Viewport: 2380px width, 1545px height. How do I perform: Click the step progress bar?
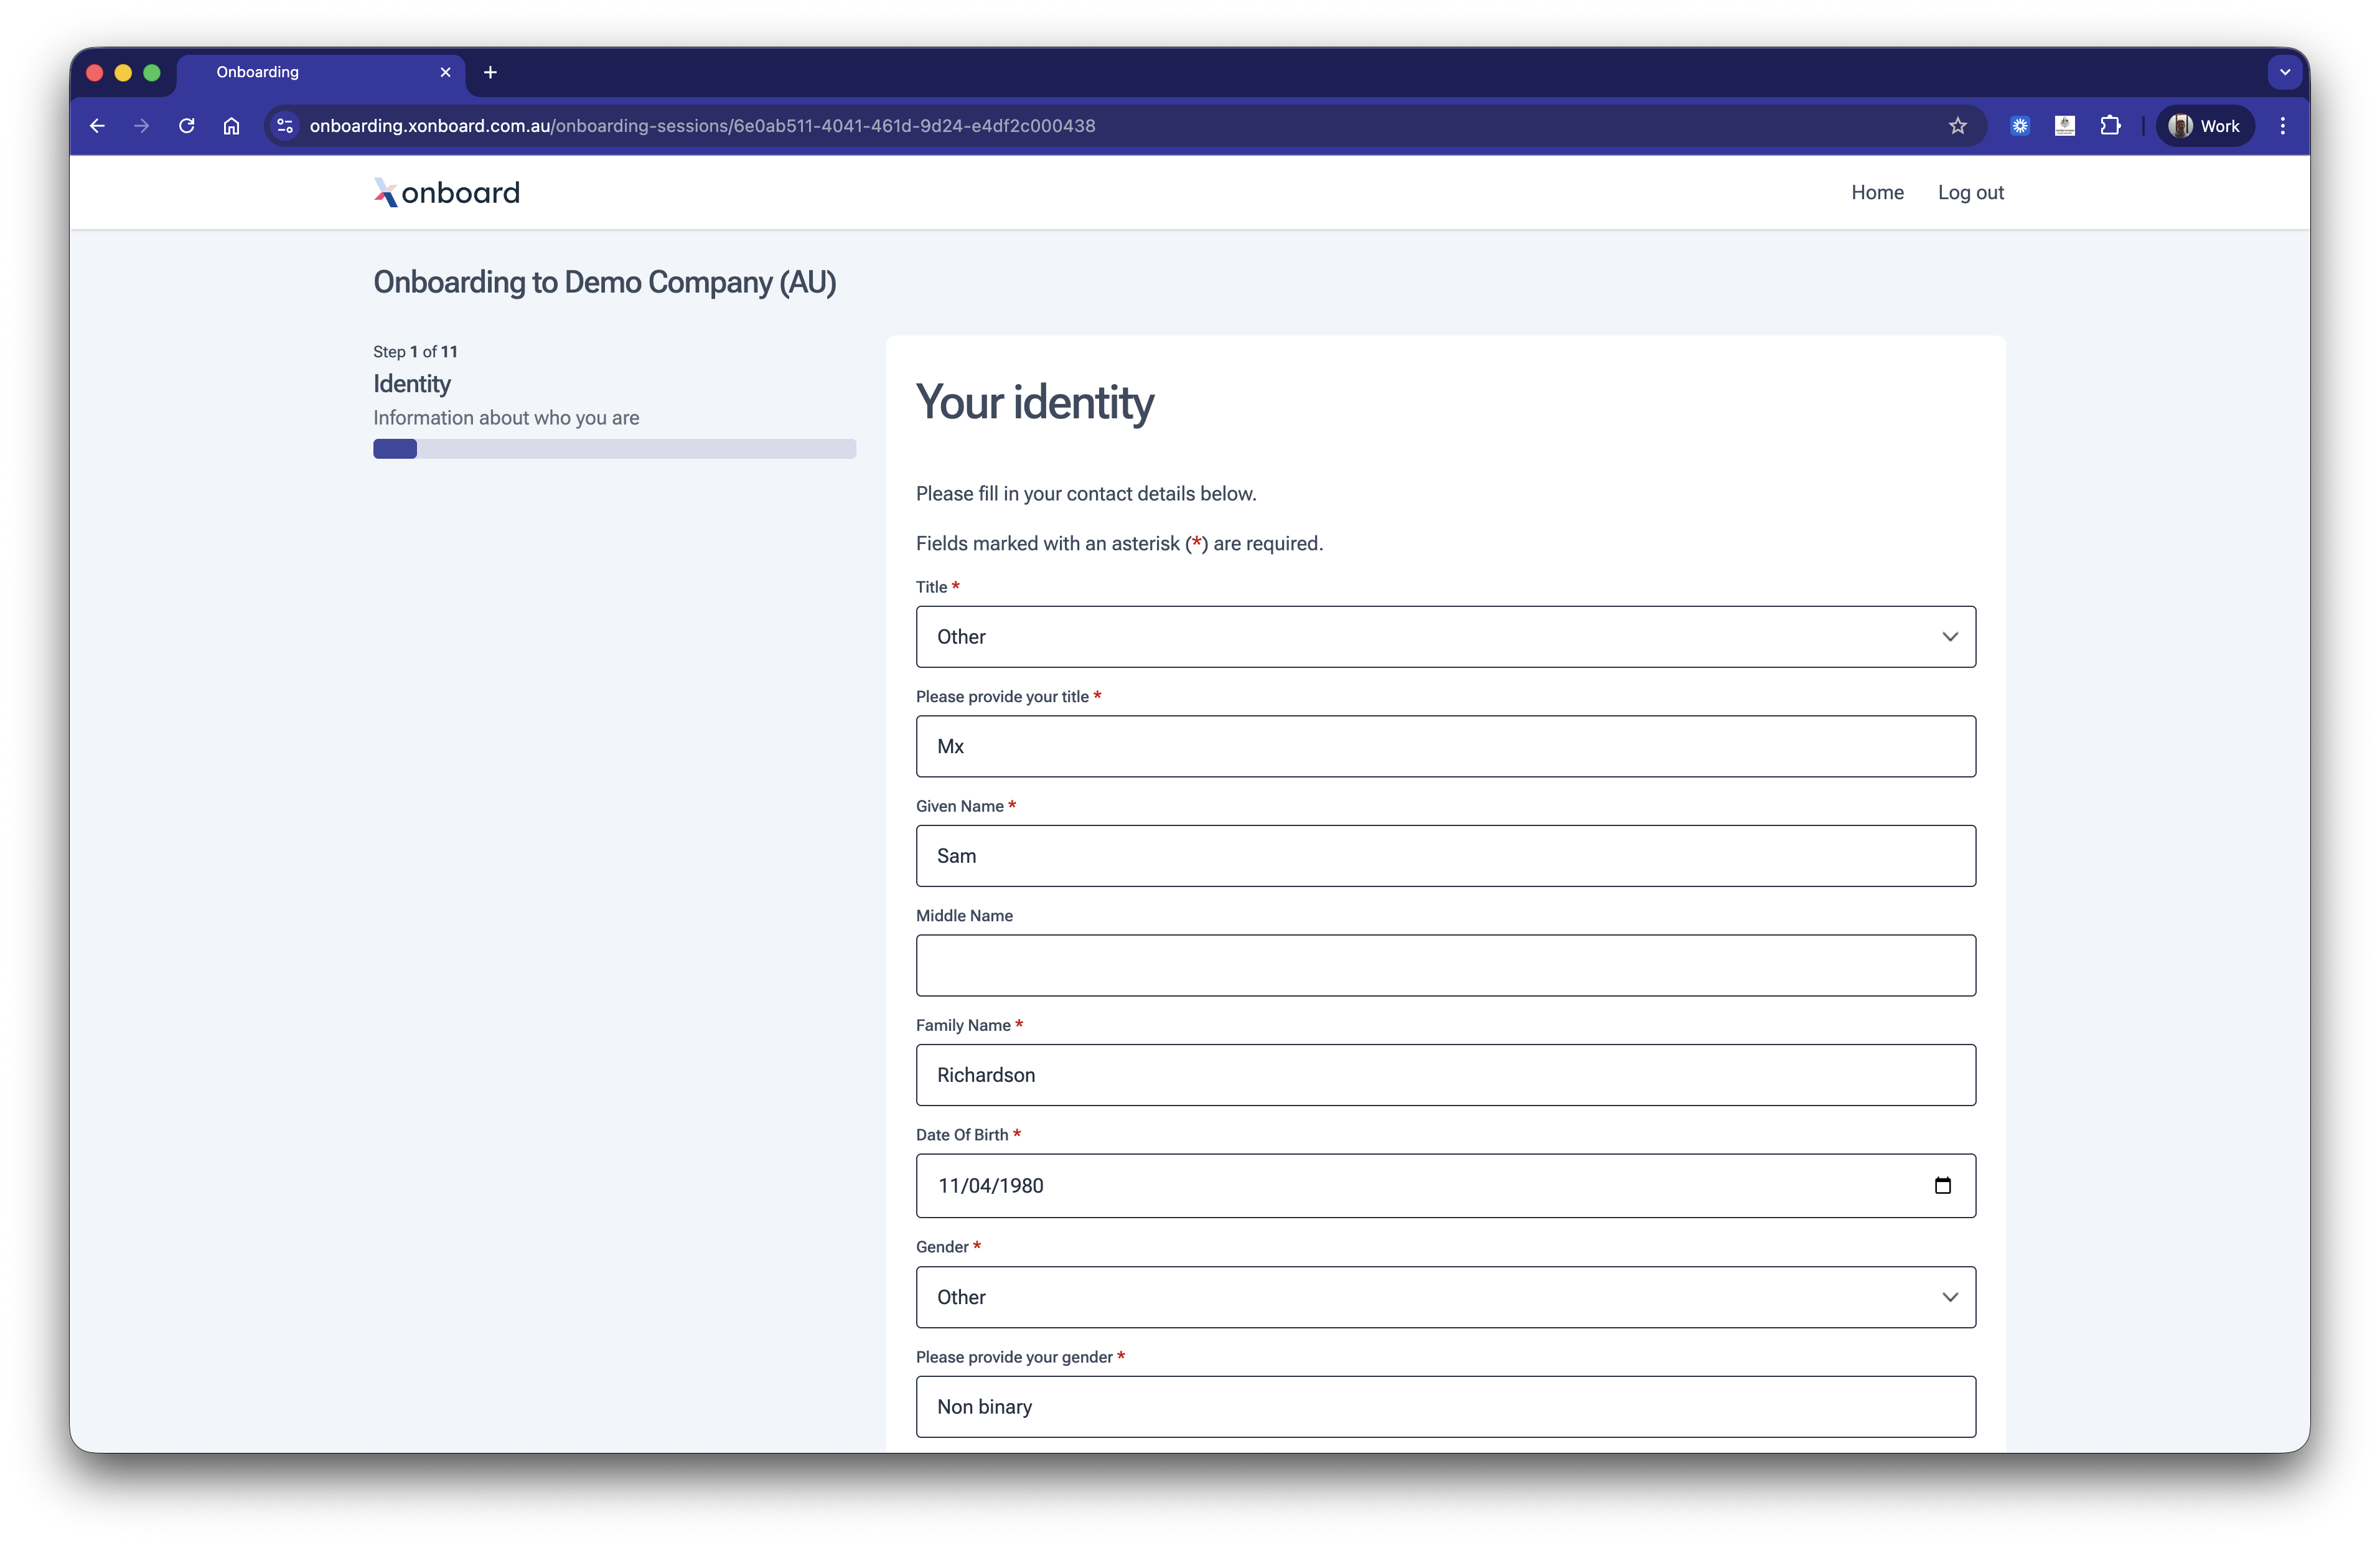tap(614, 449)
